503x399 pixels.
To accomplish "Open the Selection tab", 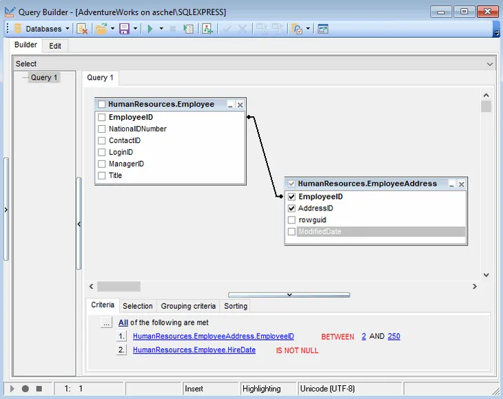I will pos(138,306).
